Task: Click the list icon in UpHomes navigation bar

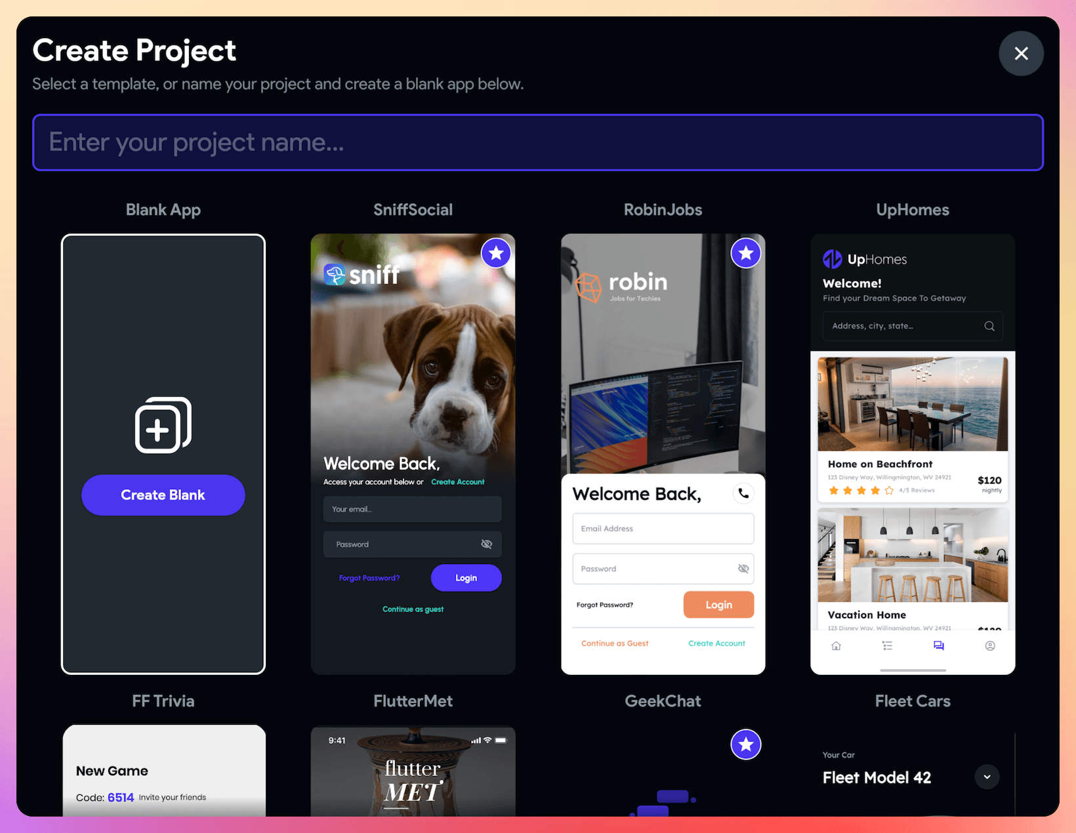Action: click(888, 646)
